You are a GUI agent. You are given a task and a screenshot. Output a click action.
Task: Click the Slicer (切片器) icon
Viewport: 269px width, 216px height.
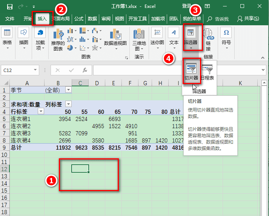[x=191, y=68]
